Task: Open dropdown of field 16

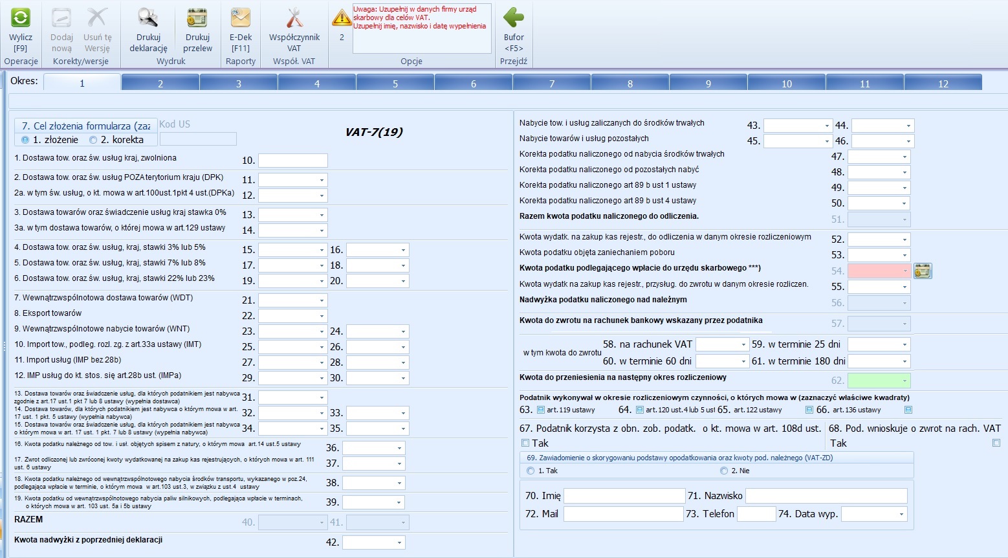Action: pos(403,250)
